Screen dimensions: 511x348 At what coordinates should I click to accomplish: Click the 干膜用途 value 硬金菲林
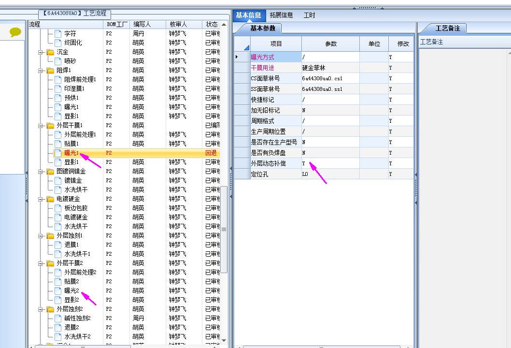pyautogui.click(x=313, y=68)
